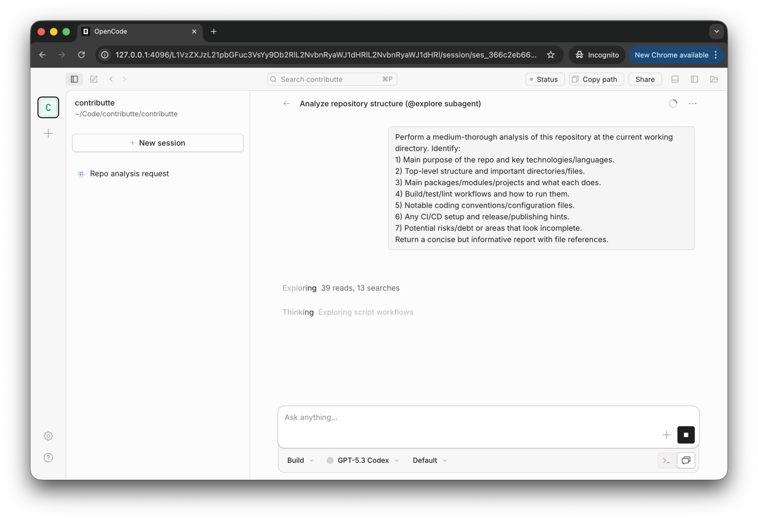
Task: Open the GPT-5.3 Codex model selector
Action: click(x=363, y=460)
